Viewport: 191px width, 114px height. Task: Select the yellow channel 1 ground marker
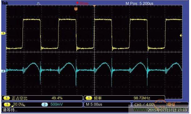pyautogui.click(x=3, y=33)
